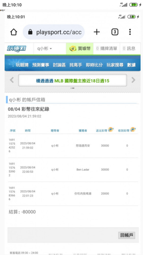This screenshot has height=255, width=143.
Task: Click the banner previous arrow
Action: coord(12,80)
